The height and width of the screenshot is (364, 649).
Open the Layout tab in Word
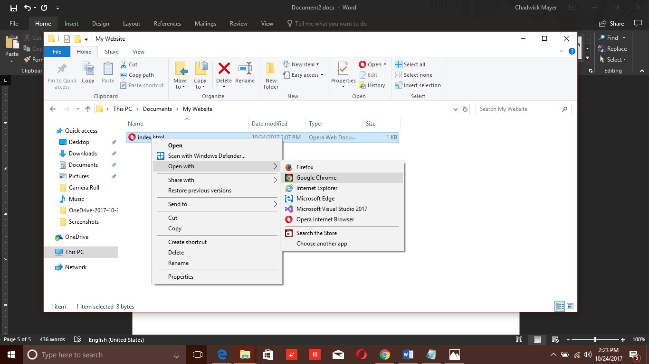click(x=132, y=24)
